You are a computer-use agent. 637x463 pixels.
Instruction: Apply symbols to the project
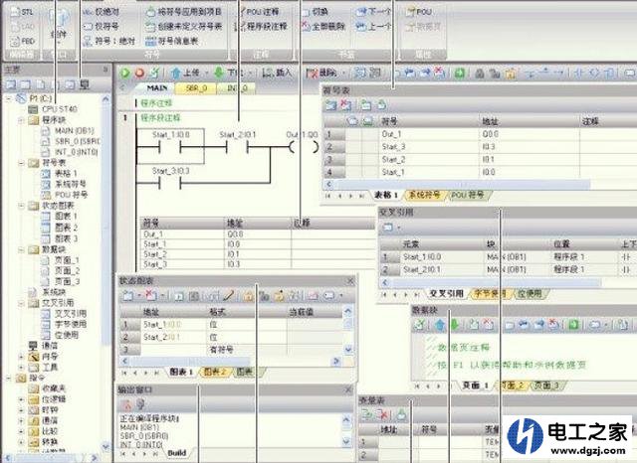pyautogui.click(x=183, y=12)
